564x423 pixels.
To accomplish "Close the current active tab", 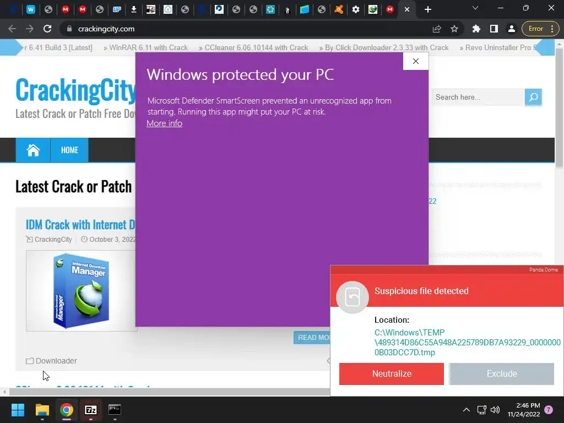I will pos(407,9).
